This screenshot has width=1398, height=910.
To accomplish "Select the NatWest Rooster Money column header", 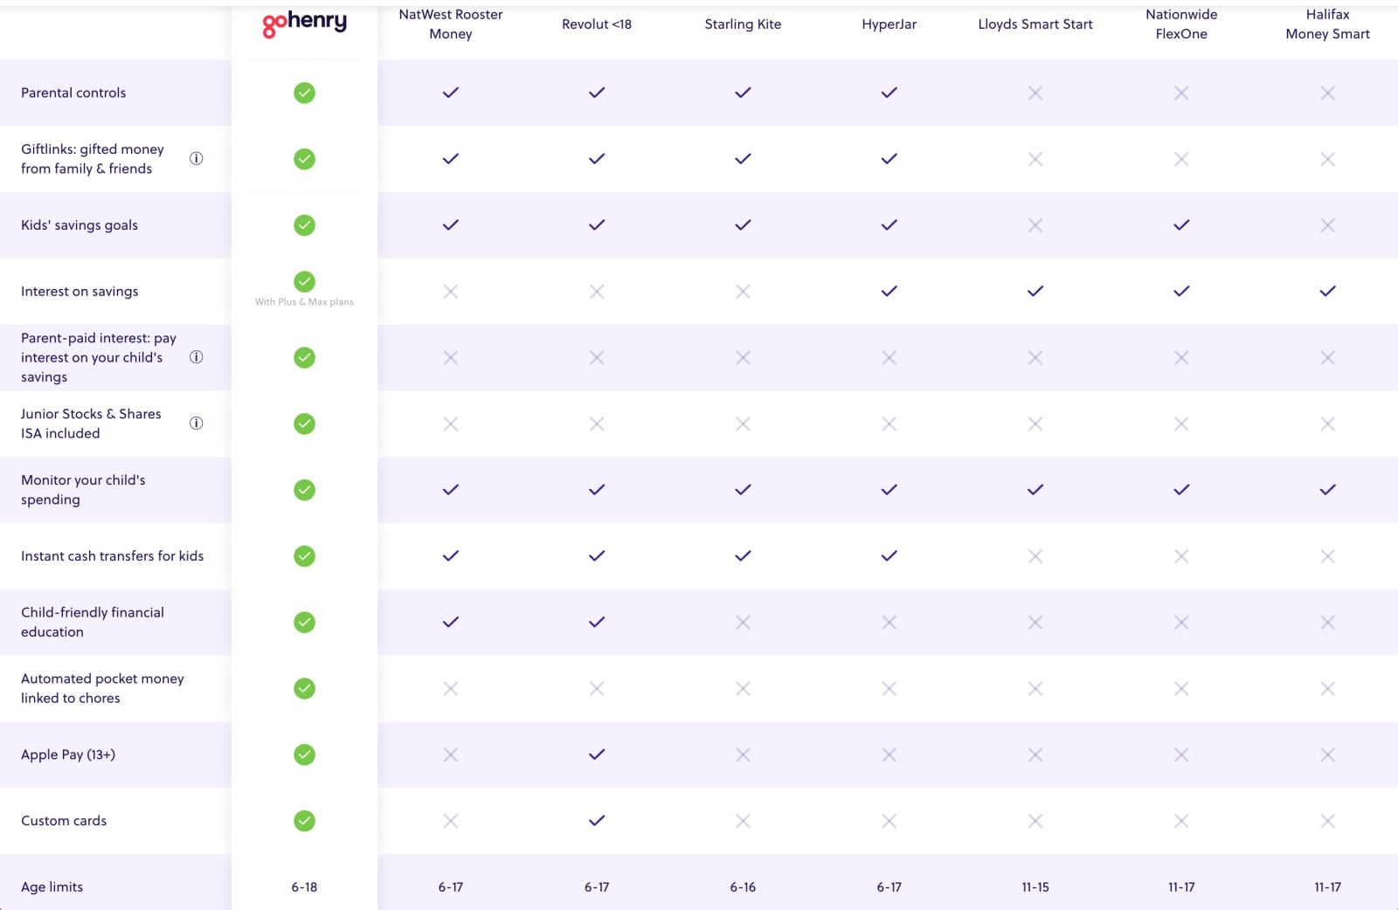I will 451,24.
